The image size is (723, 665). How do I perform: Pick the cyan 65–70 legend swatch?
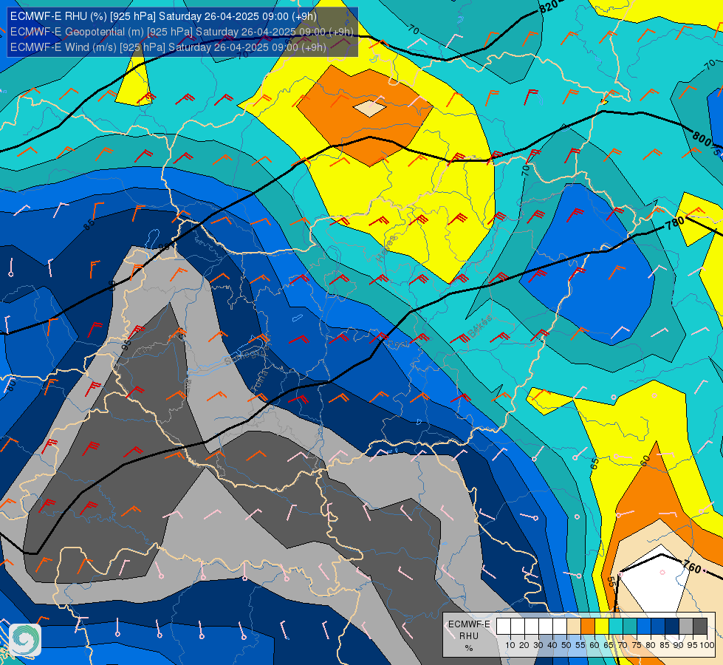pyautogui.click(x=616, y=627)
